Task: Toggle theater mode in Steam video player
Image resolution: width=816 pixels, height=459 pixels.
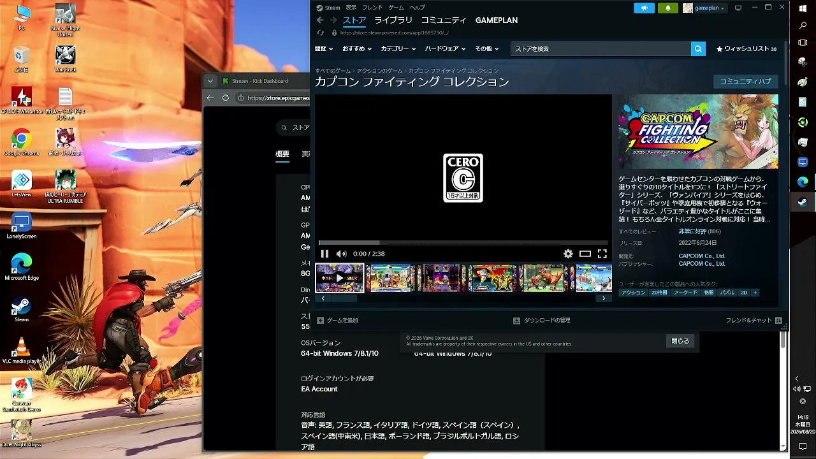Action: point(585,254)
